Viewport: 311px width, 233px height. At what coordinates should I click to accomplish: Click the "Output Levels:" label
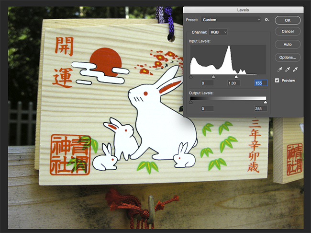coord(201,93)
